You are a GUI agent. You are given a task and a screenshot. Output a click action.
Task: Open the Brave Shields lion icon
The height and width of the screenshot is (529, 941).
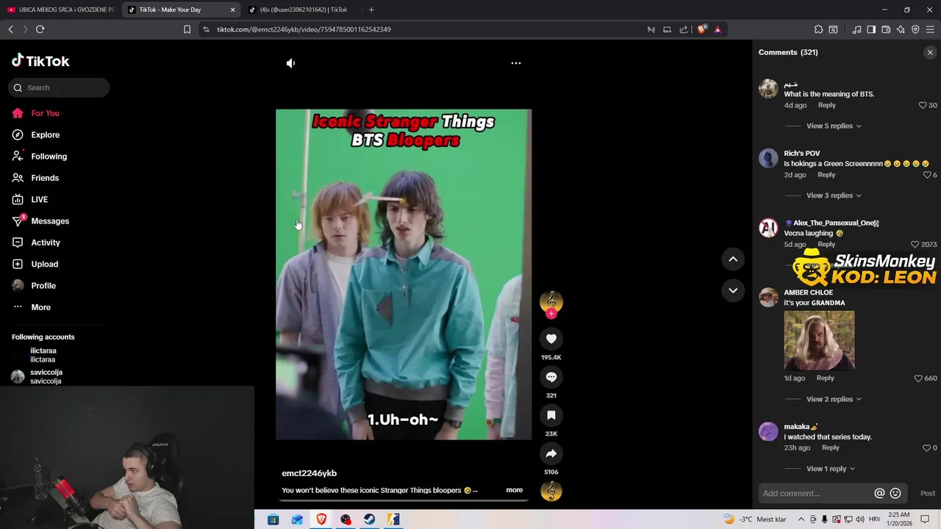coord(701,29)
